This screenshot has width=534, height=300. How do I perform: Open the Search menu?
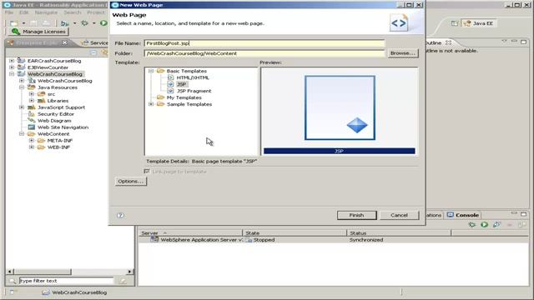coord(73,12)
